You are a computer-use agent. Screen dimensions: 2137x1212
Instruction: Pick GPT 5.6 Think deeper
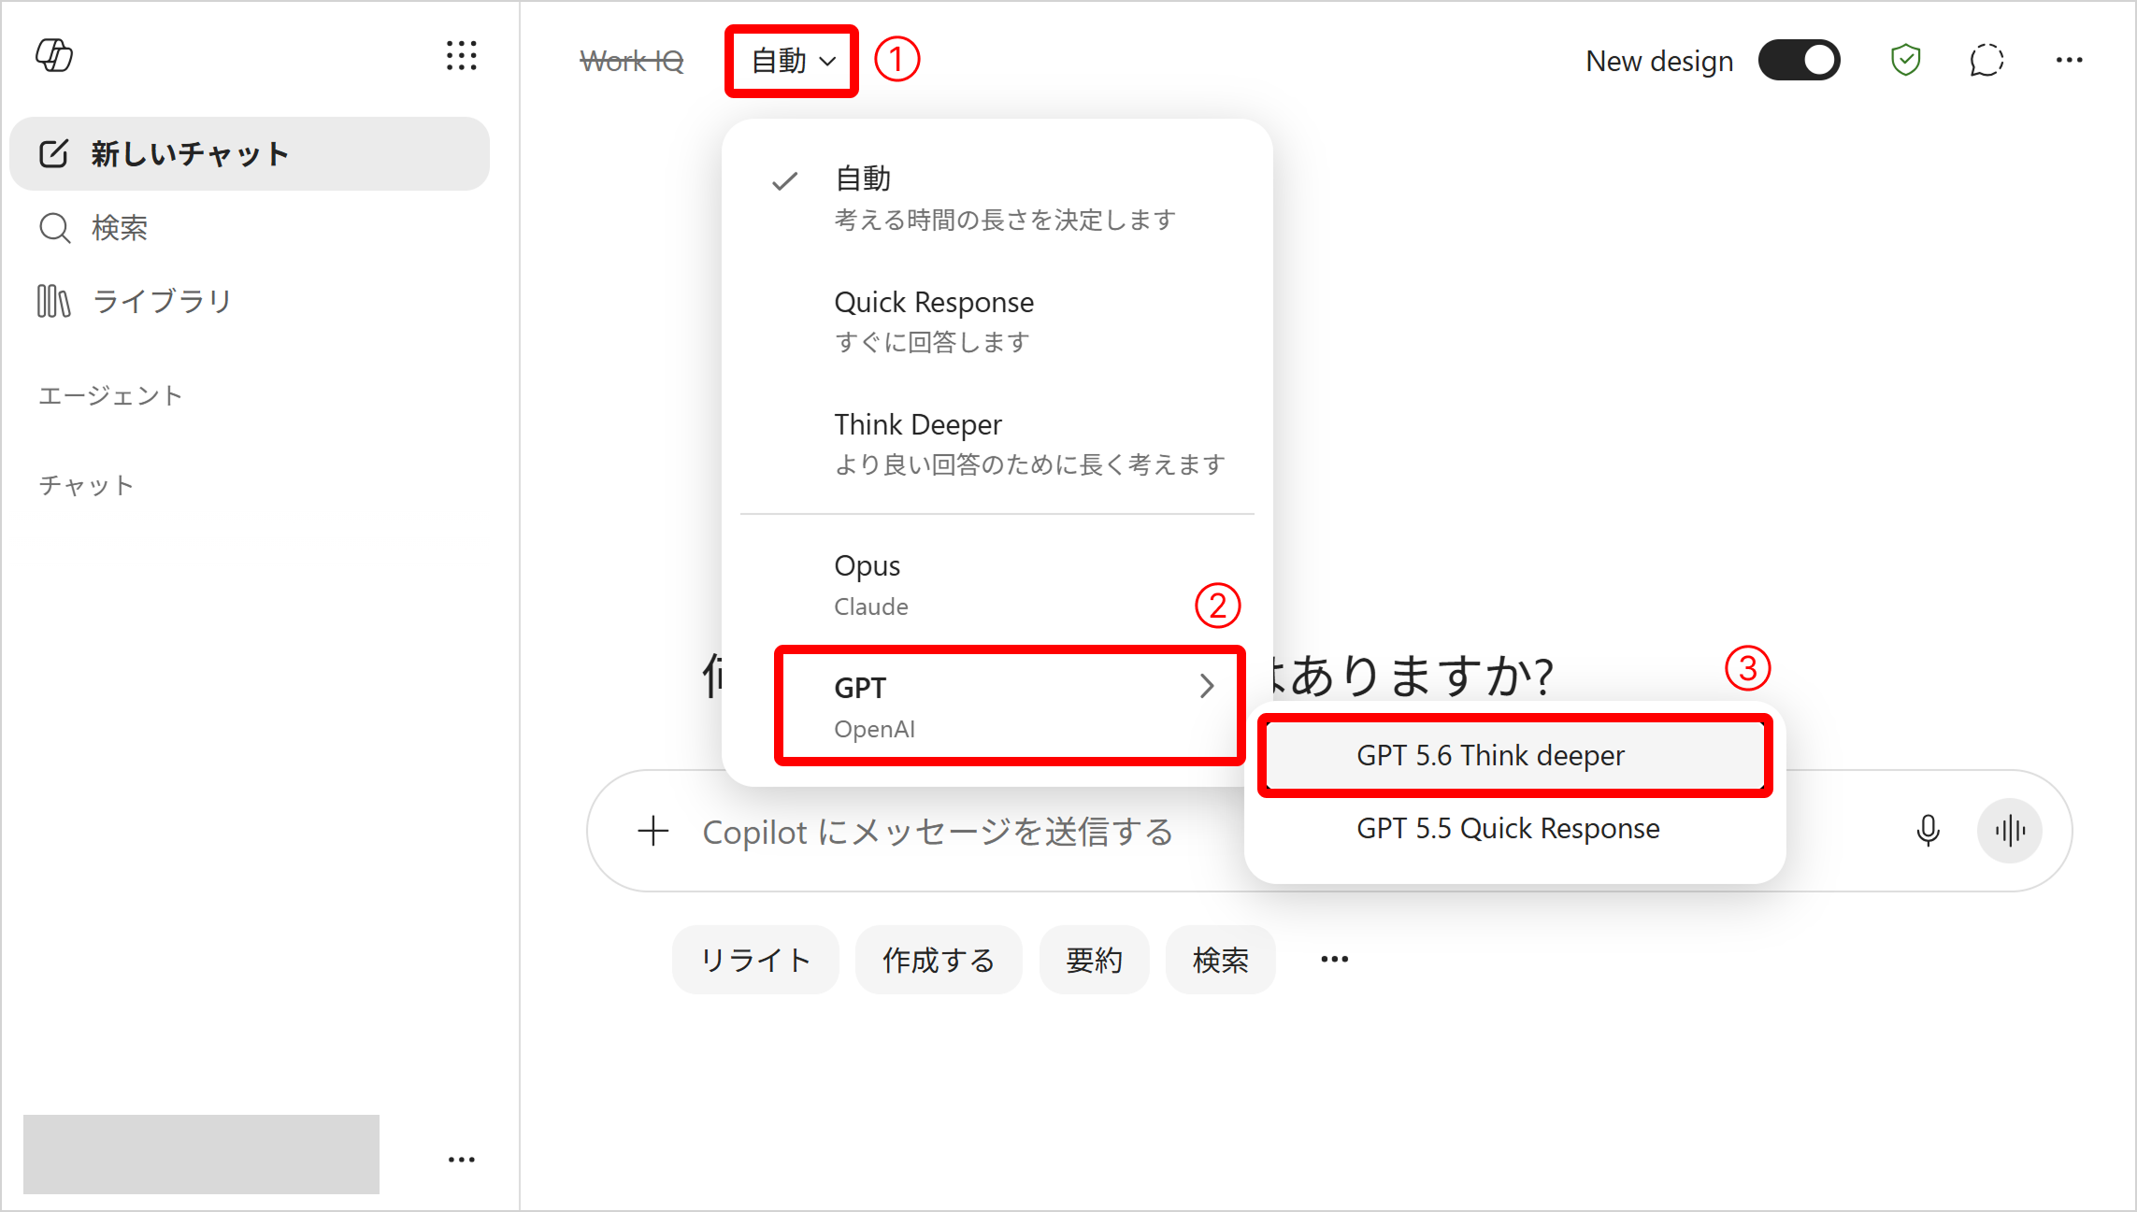click(1514, 755)
